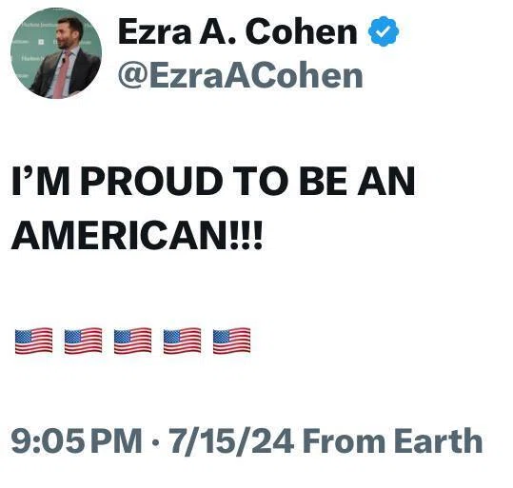
Task: Click the word Earth in the footer
Action: [x=439, y=440]
